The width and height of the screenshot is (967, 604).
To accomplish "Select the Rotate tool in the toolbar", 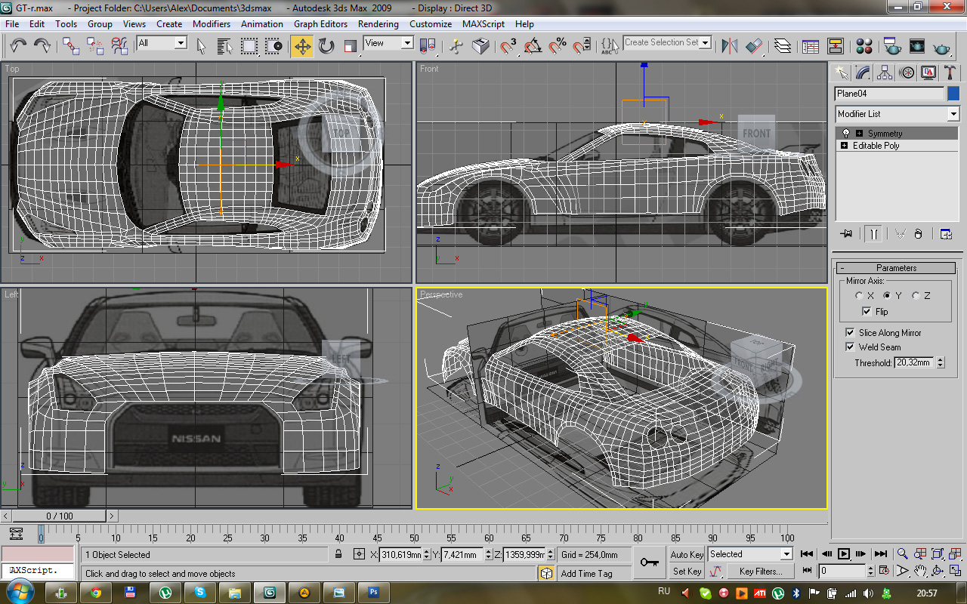I will click(326, 47).
